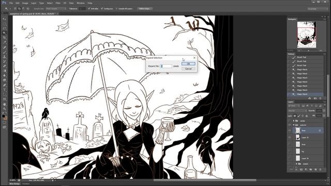Show the bg layer visibility
The width and height of the screenshot is (331, 186).
pyautogui.click(x=290, y=151)
